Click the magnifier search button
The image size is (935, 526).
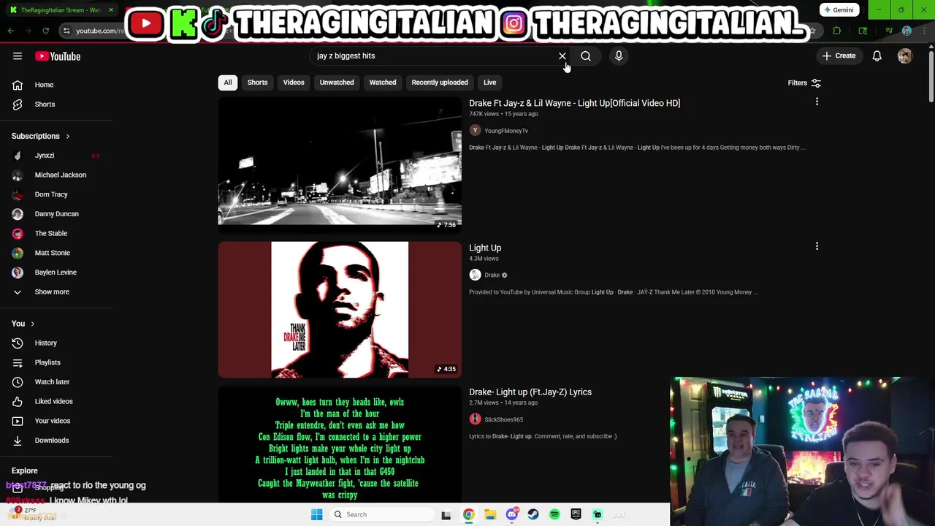click(x=586, y=56)
